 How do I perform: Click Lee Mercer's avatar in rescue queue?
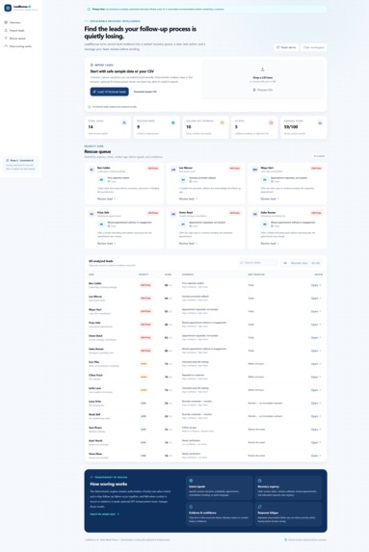coord(173,170)
